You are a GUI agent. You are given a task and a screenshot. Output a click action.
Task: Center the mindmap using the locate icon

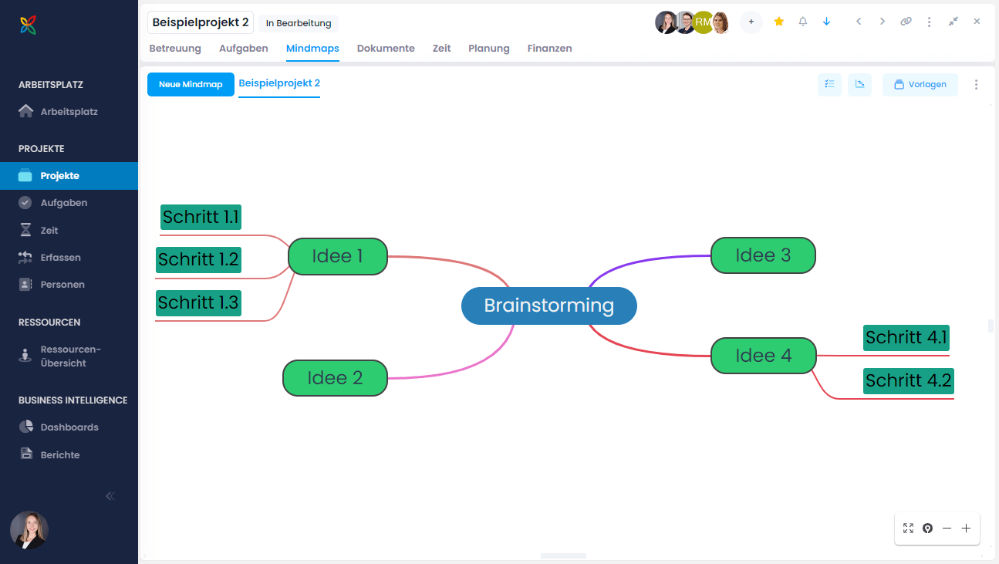tap(928, 529)
